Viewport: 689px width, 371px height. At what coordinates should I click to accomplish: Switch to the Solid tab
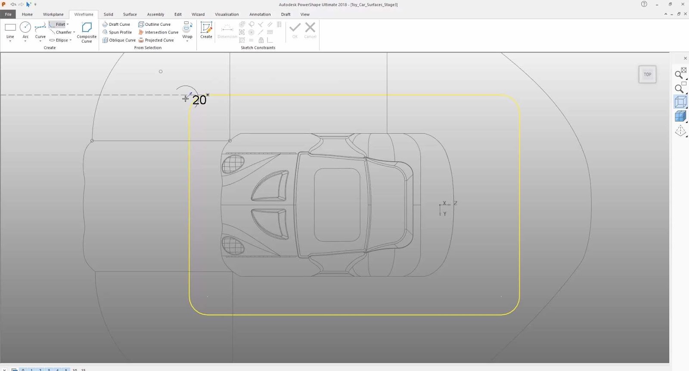tap(109, 14)
